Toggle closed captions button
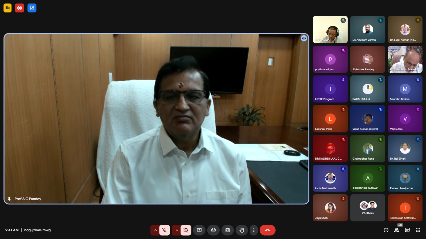The width and height of the screenshot is (426, 239). [227, 230]
